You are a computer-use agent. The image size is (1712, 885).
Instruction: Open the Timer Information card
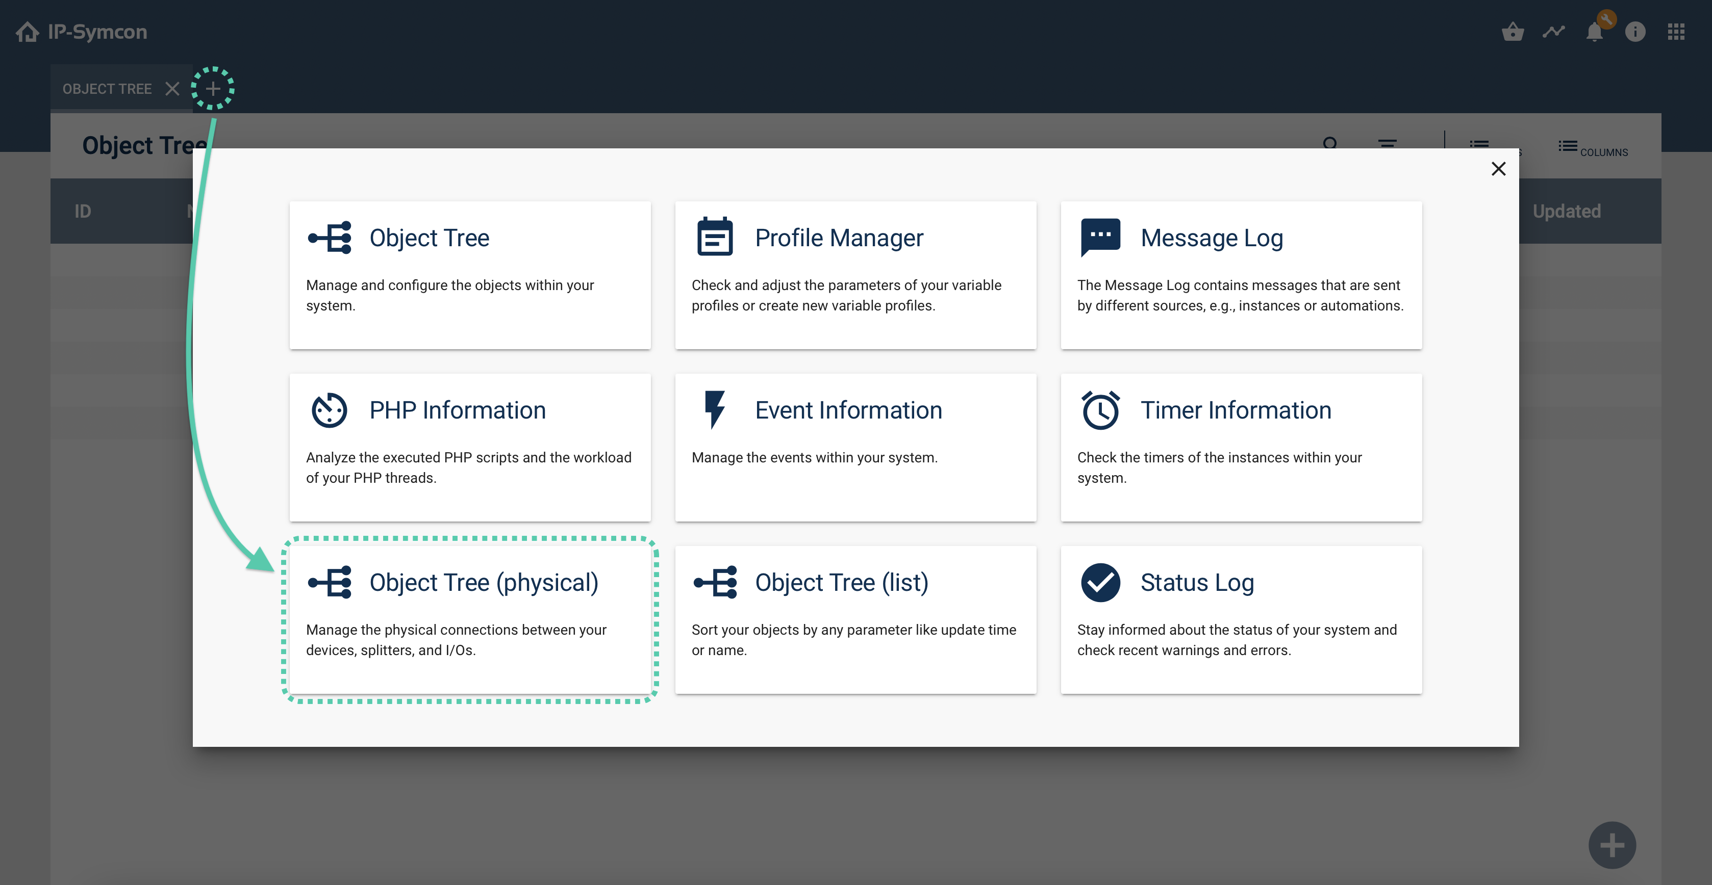click(x=1241, y=447)
